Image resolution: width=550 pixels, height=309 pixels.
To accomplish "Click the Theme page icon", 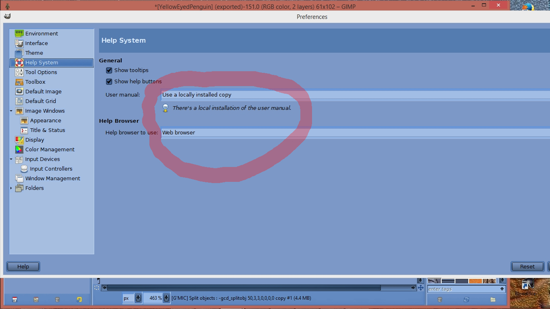I will click(19, 53).
